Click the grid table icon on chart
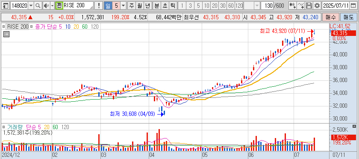359x159 pixels. click(6, 34)
